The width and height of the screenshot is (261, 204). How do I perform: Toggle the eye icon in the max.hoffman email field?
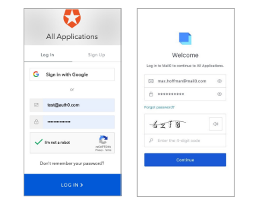219,81
